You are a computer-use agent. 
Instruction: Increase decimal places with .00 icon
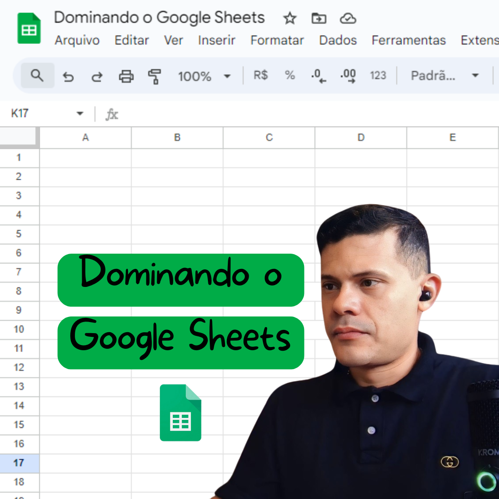click(347, 75)
